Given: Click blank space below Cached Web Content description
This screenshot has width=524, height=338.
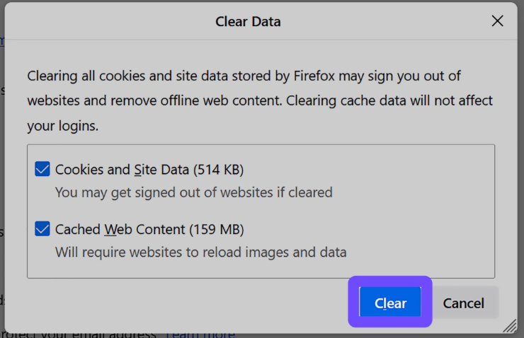Looking at the screenshot, I should 261,269.
